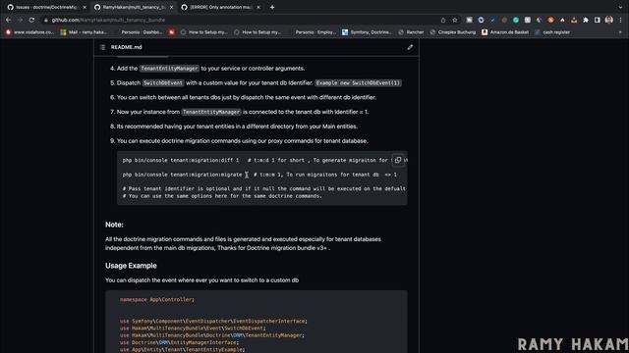Click the TenantEntityManager code in step 4

point(169,69)
